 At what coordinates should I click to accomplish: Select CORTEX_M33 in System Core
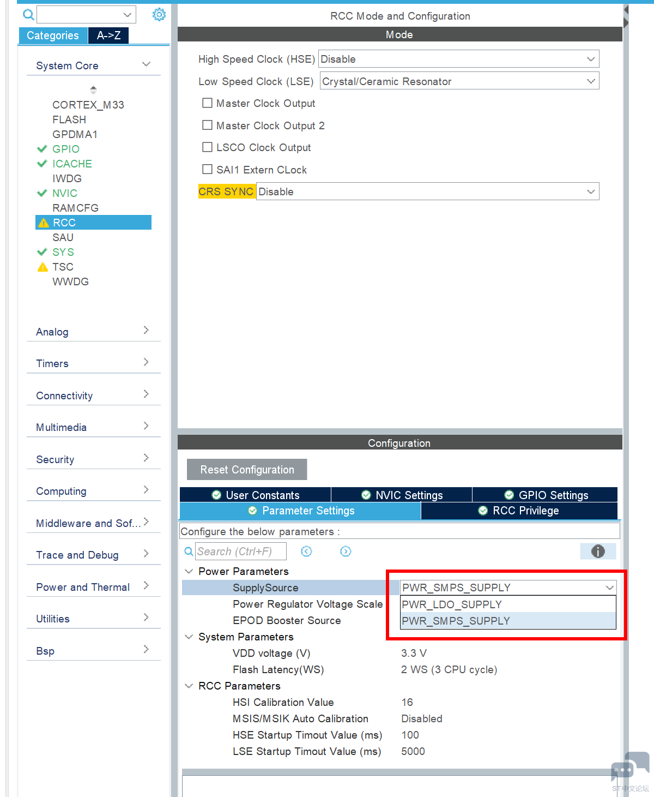point(88,105)
